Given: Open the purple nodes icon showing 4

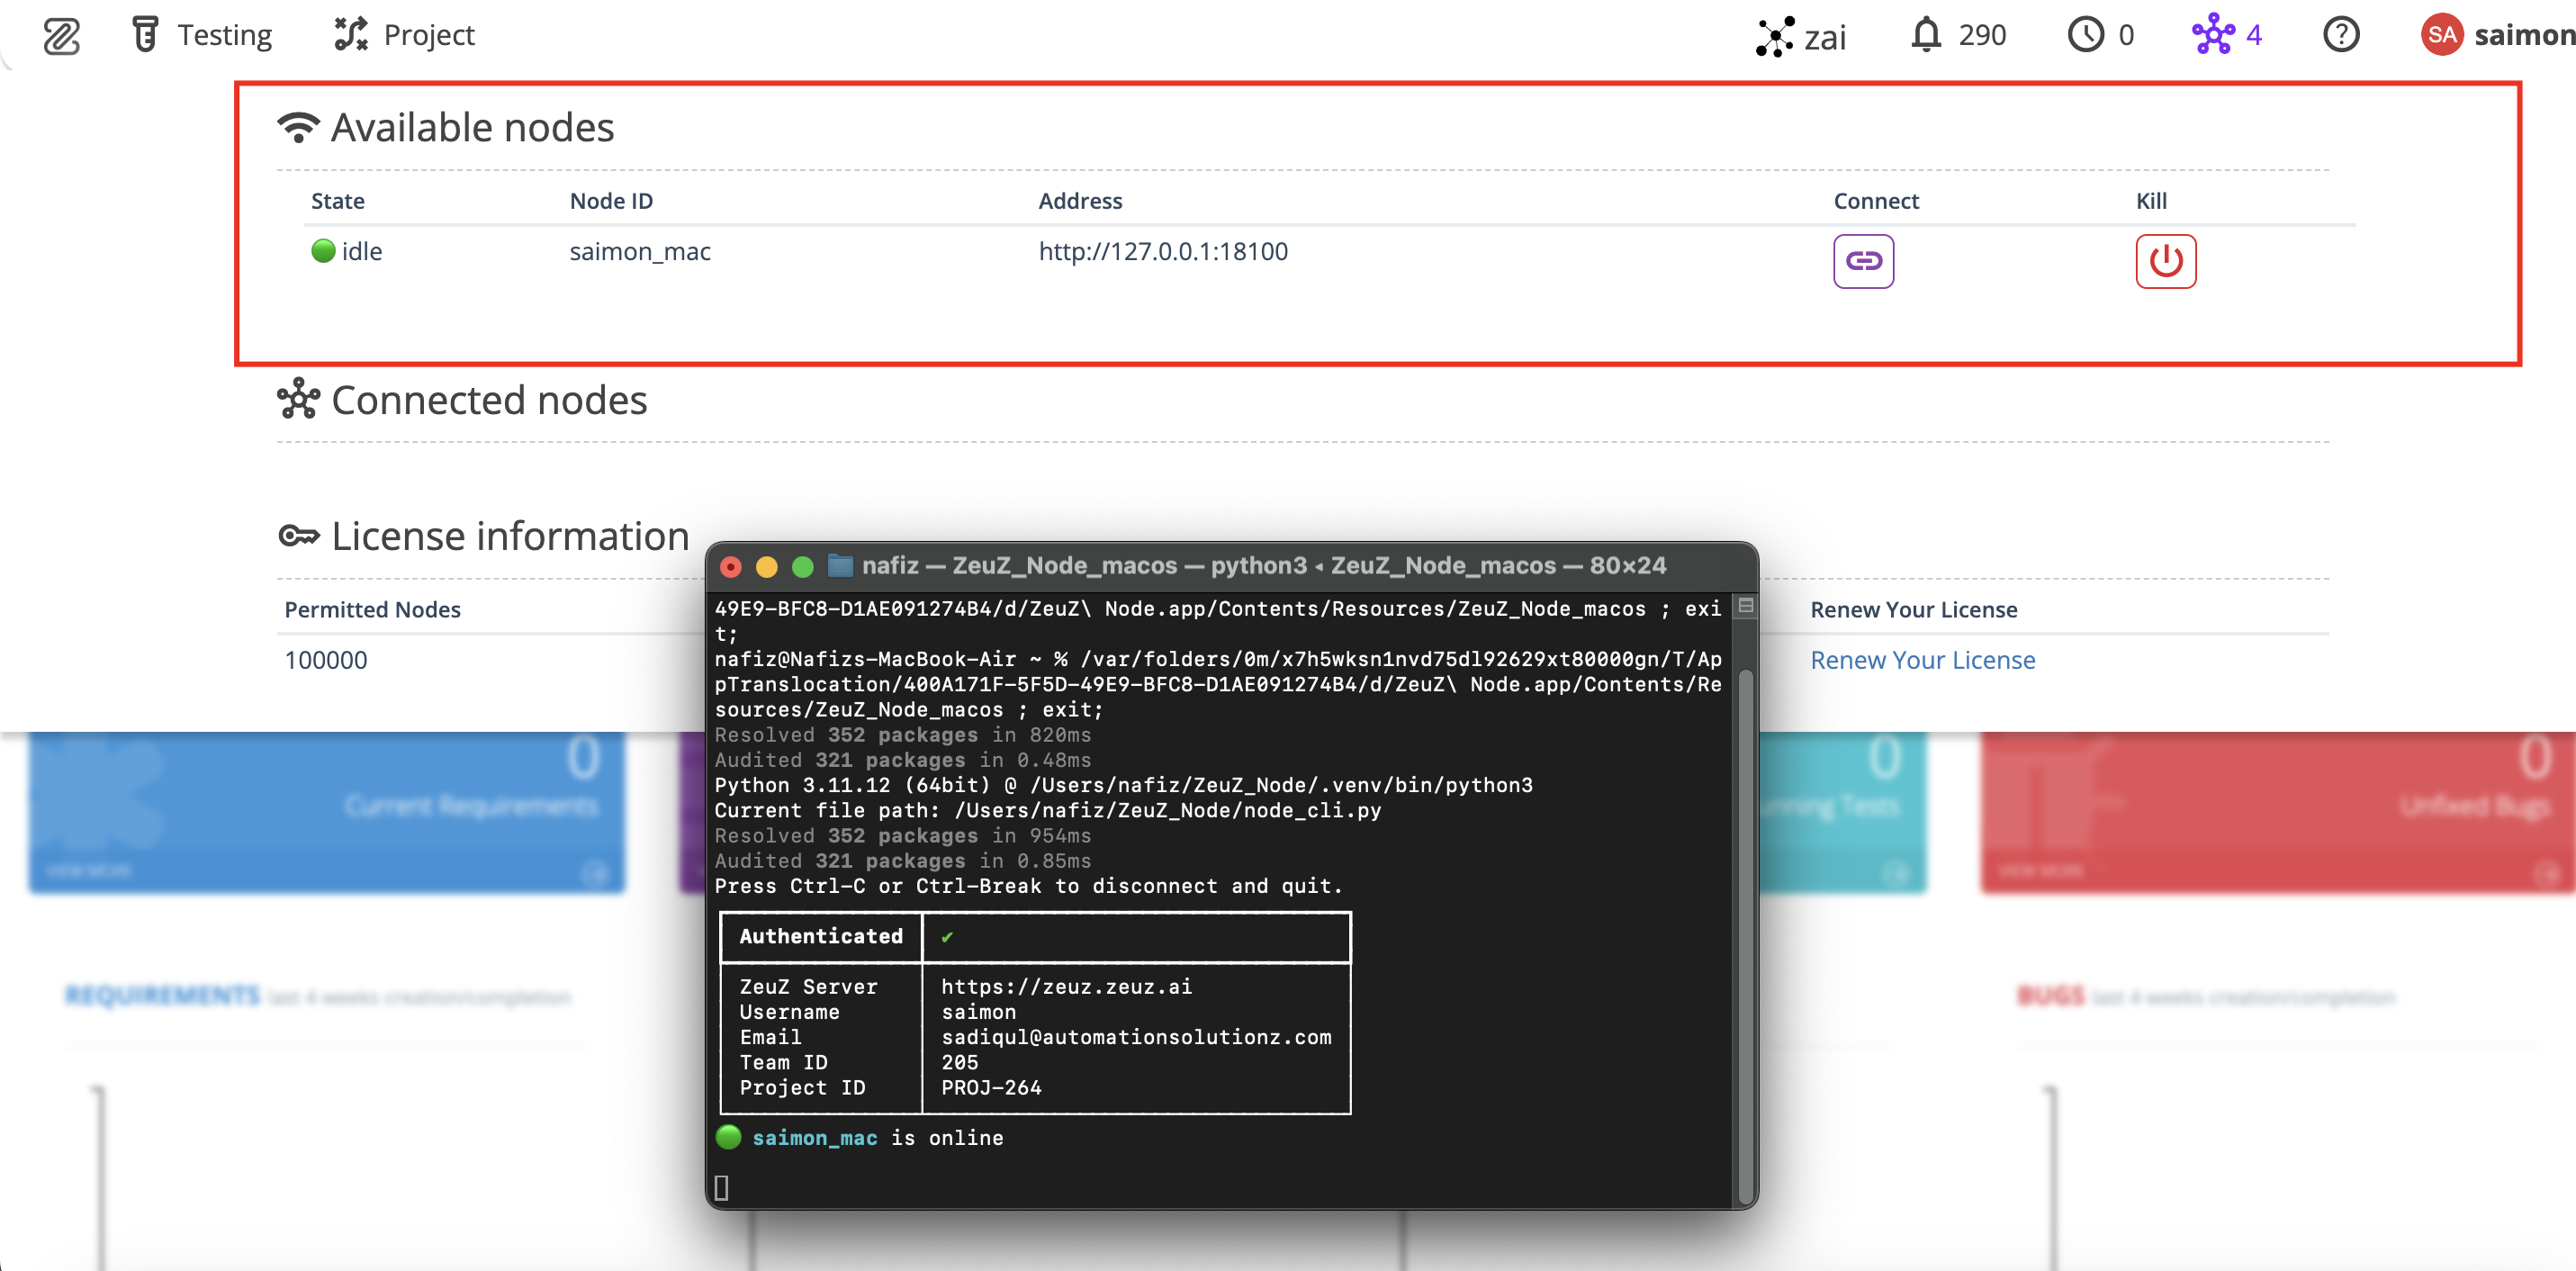Looking at the screenshot, I should click(x=2226, y=35).
